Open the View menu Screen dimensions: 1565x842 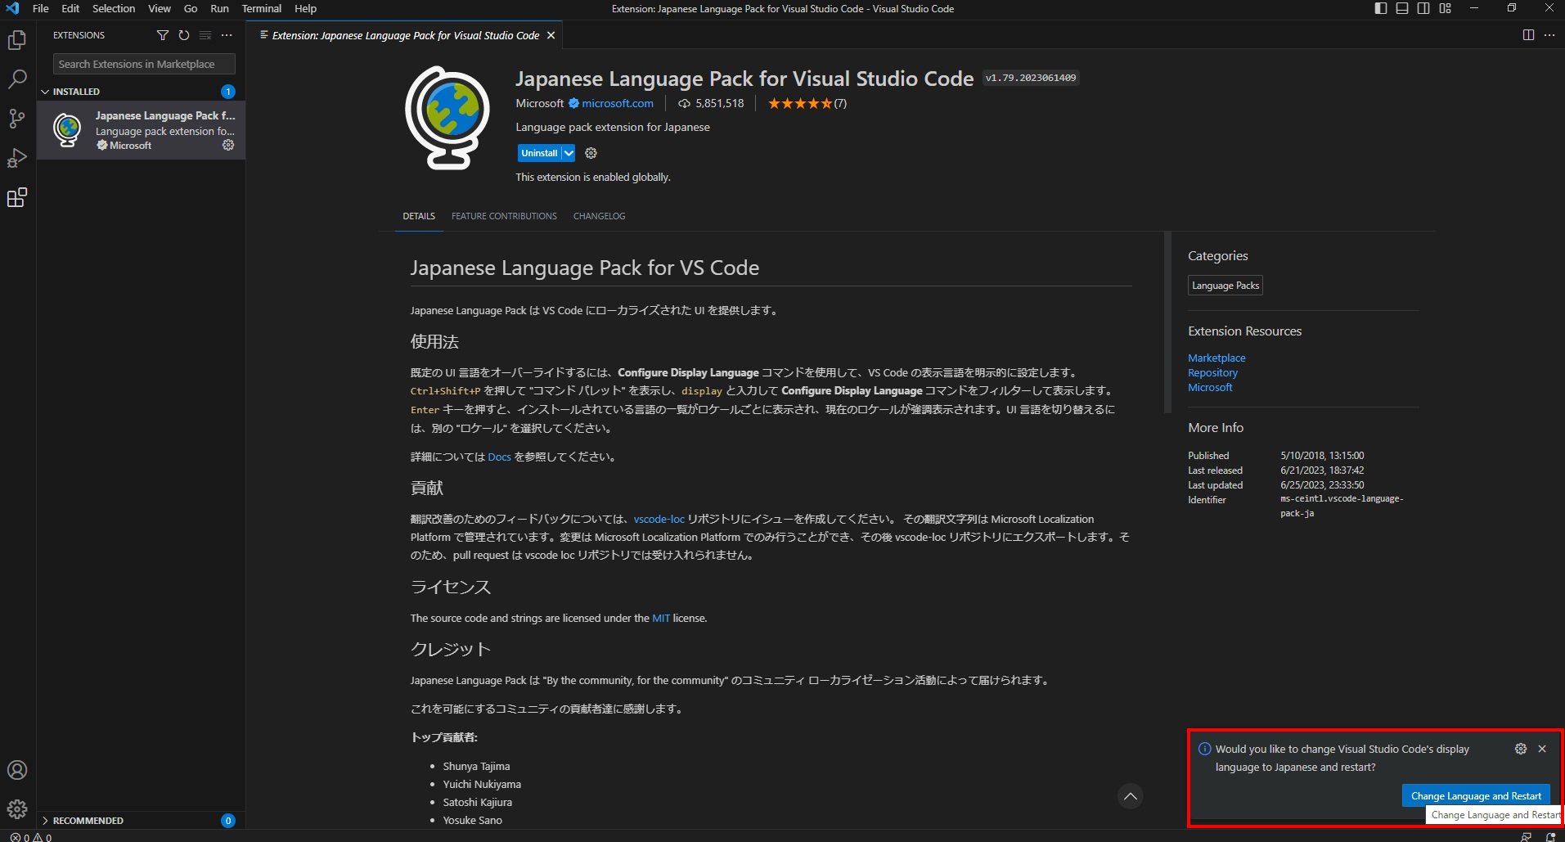pyautogui.click(x=160, y=8)
